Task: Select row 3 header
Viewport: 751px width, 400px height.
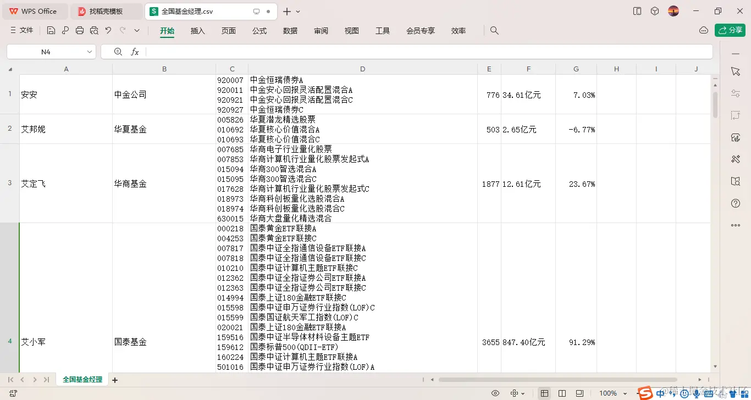Action: 9,183
